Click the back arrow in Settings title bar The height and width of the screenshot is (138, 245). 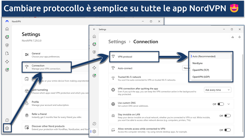click(x=94, y=29)
